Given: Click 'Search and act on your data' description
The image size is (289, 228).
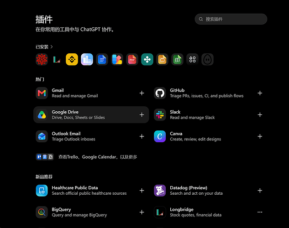Looking at the screenshot, I should pyautogui.click(x=196, y=193).
